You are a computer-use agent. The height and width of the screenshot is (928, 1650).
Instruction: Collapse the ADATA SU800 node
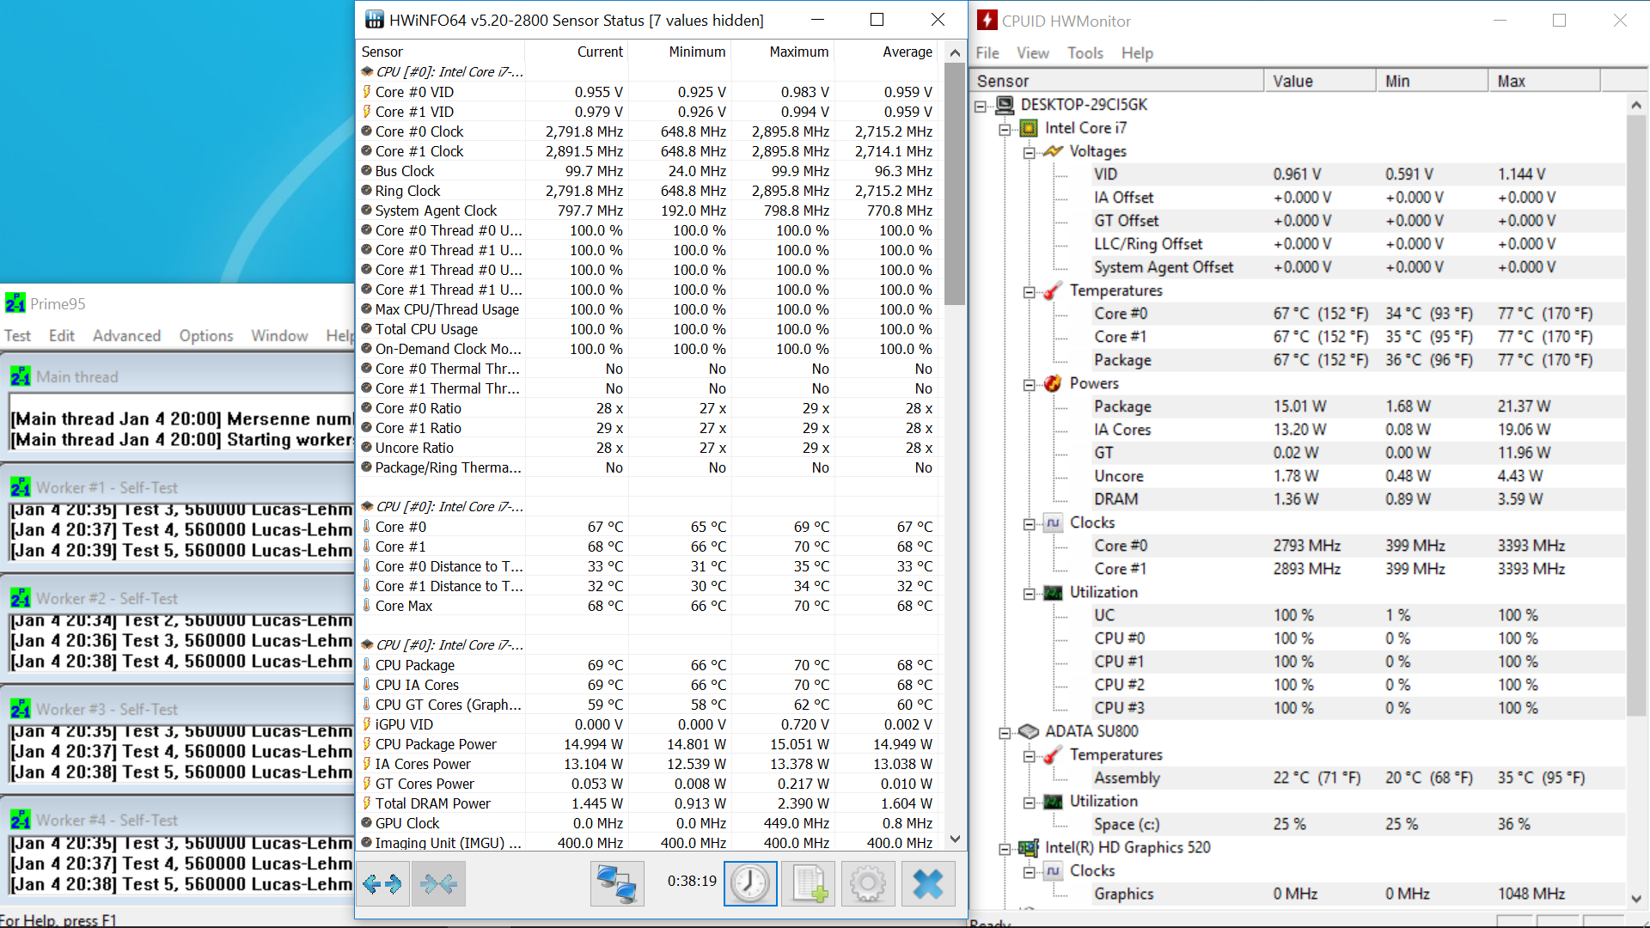click(x=1005, y=733)
